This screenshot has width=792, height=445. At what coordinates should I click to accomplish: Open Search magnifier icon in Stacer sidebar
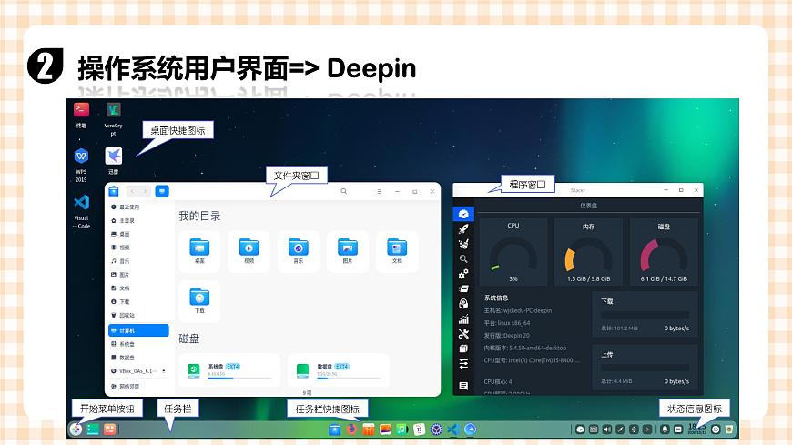[463, 258]
